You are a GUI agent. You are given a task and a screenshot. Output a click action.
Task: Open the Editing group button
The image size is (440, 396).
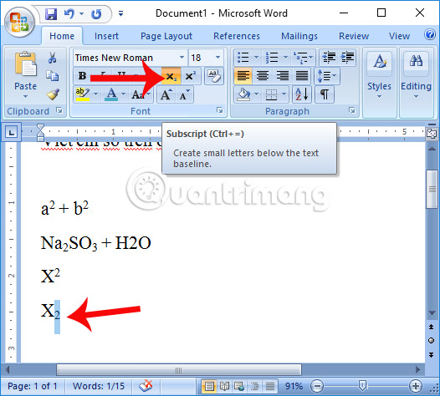(x=416, y=83)
